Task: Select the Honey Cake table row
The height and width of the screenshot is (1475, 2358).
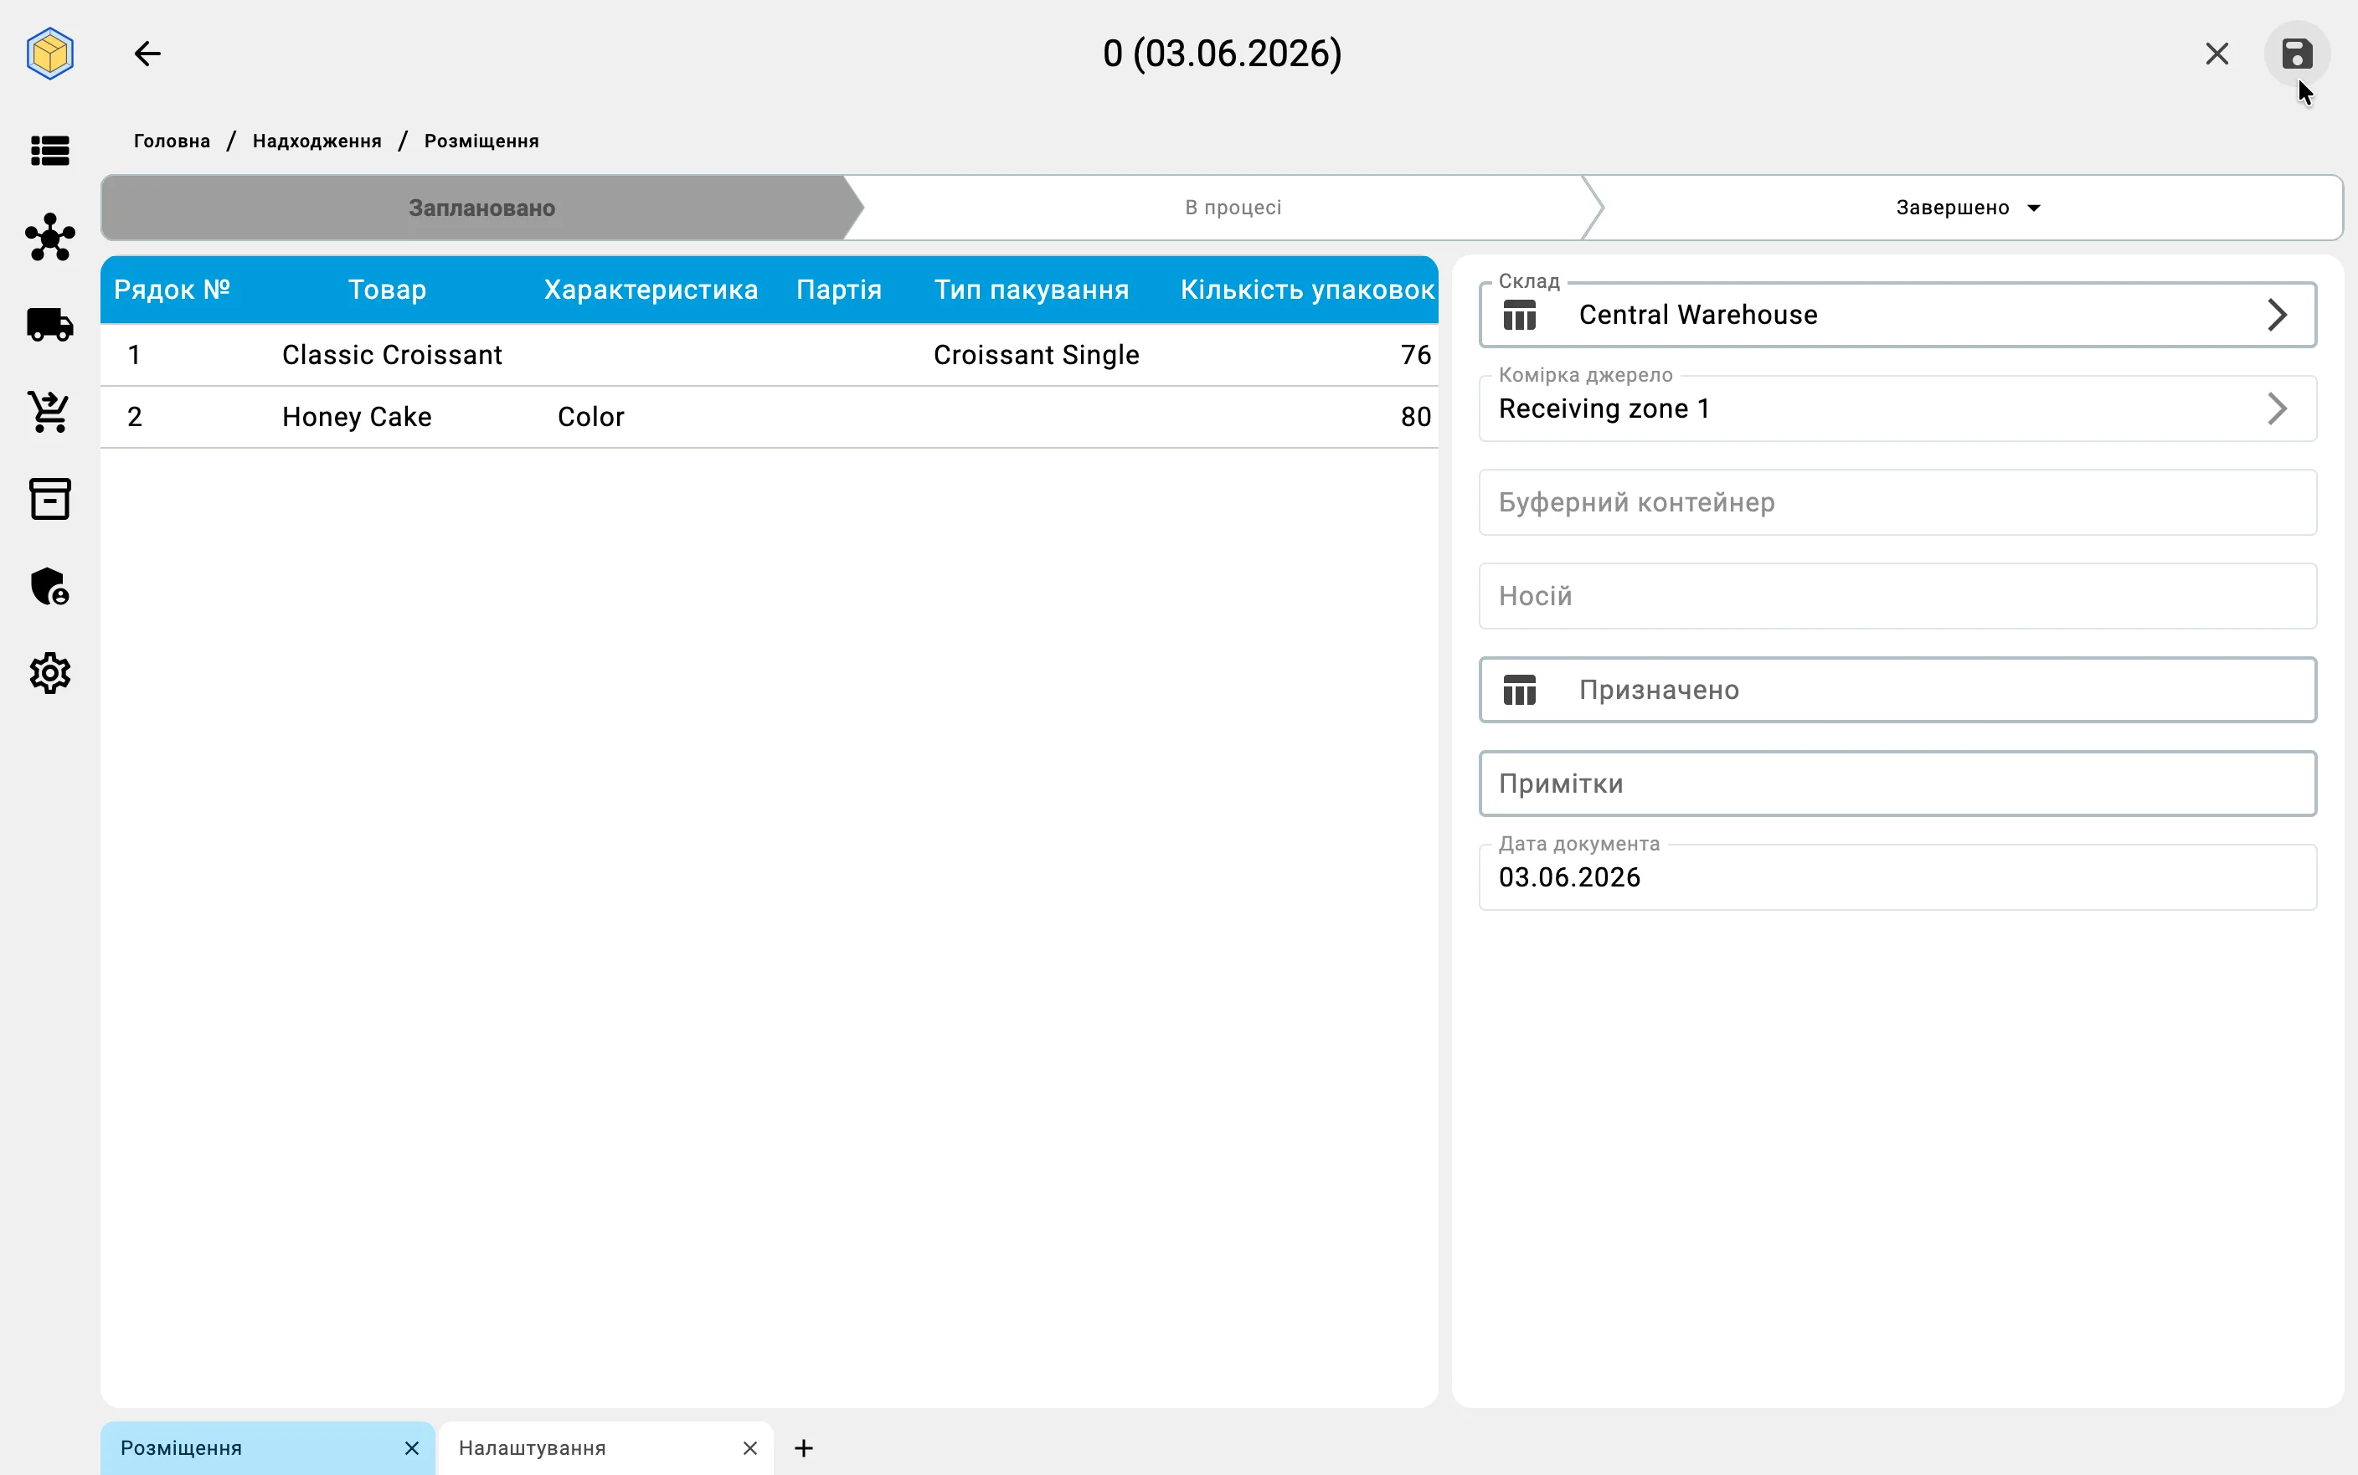Action: (769, 418)
